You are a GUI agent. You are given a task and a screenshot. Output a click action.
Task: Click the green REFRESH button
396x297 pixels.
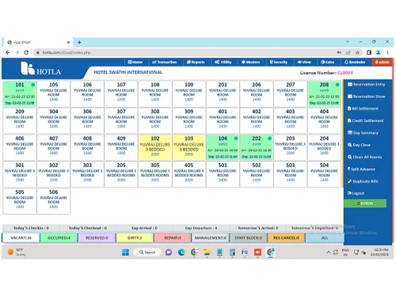click(365, 204)
